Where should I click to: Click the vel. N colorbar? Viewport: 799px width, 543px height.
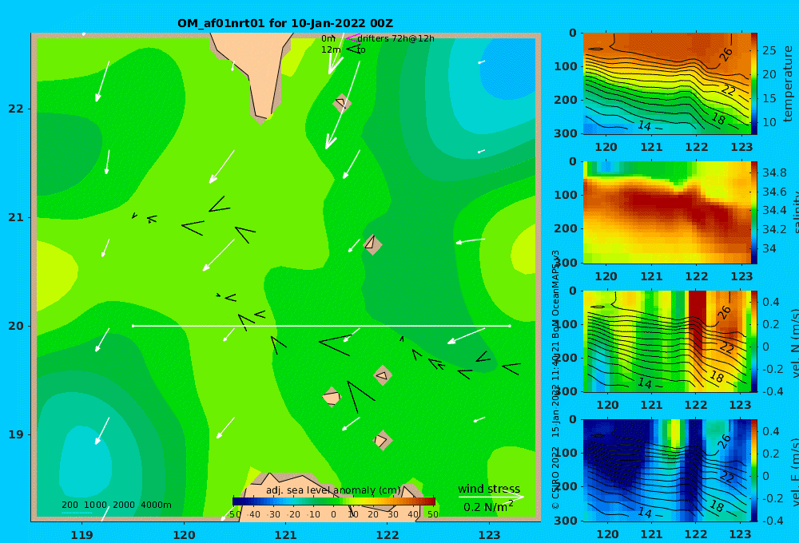753,341
